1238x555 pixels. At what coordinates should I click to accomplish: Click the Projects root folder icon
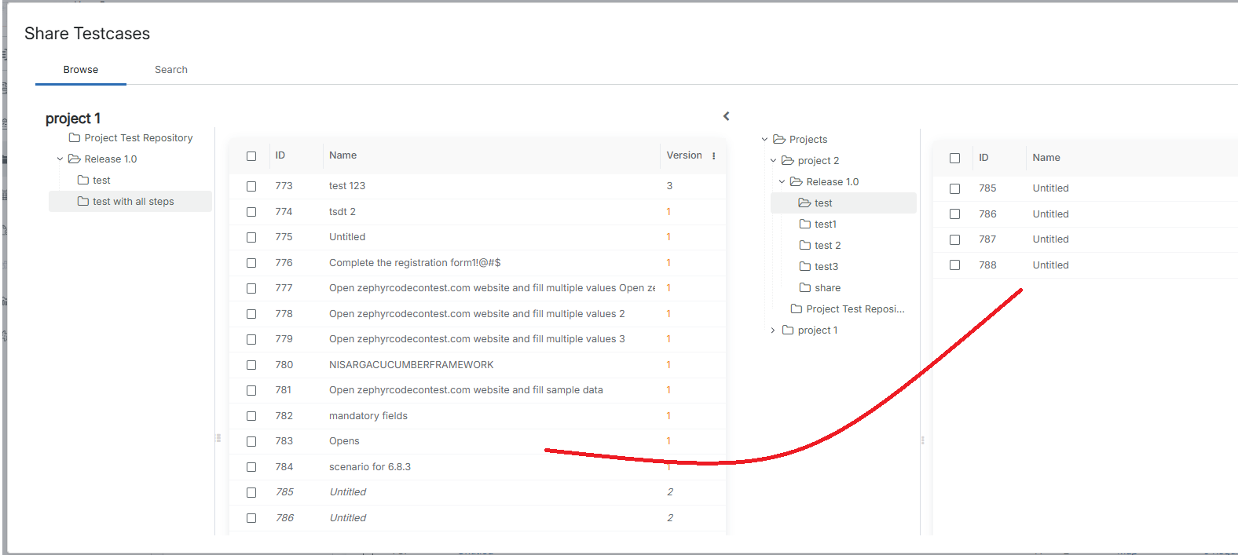779,140
